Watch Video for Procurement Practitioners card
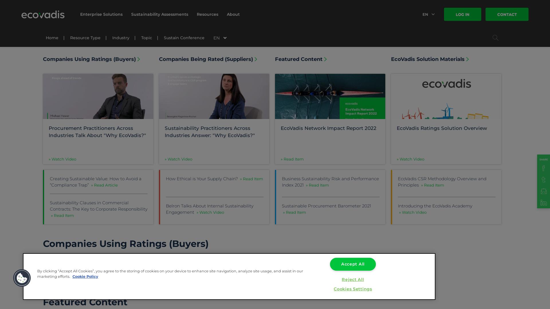 tap(62, 159)
